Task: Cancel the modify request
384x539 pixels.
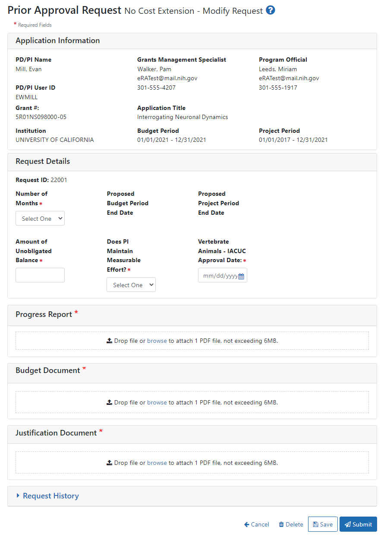Action: [257, 524]
